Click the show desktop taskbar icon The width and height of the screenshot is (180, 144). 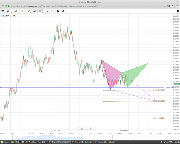point(12,142)
